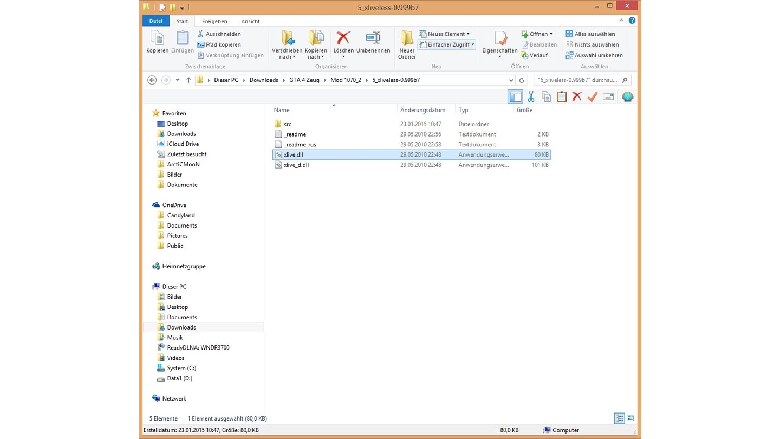Select the xlive.dll file
This screenshot has width=780, height=439.
point(412,154)
